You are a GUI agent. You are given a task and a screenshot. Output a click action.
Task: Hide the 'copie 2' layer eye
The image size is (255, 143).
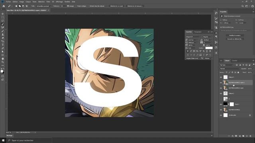point(221,83)
